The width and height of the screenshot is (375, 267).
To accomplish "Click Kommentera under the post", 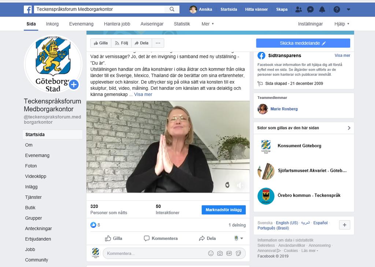I will point(161,238).
